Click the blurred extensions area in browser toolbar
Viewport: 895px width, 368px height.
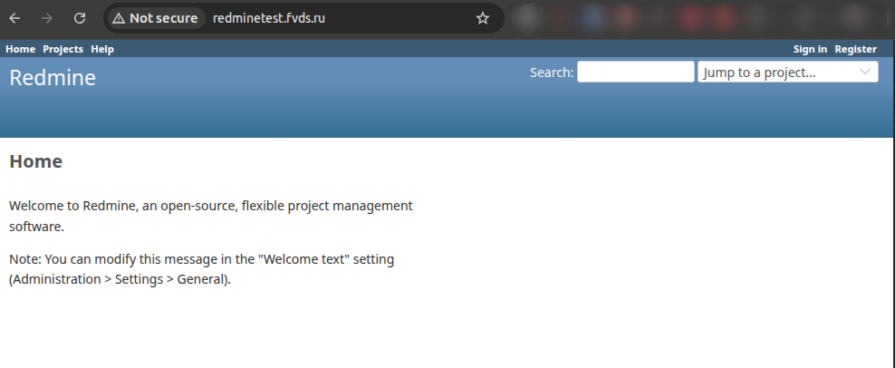tap(698, 18)
